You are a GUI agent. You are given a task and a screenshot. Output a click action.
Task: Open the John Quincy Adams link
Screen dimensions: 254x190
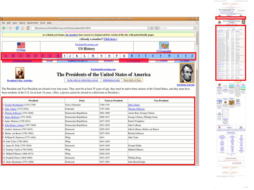tap(14, 125)
